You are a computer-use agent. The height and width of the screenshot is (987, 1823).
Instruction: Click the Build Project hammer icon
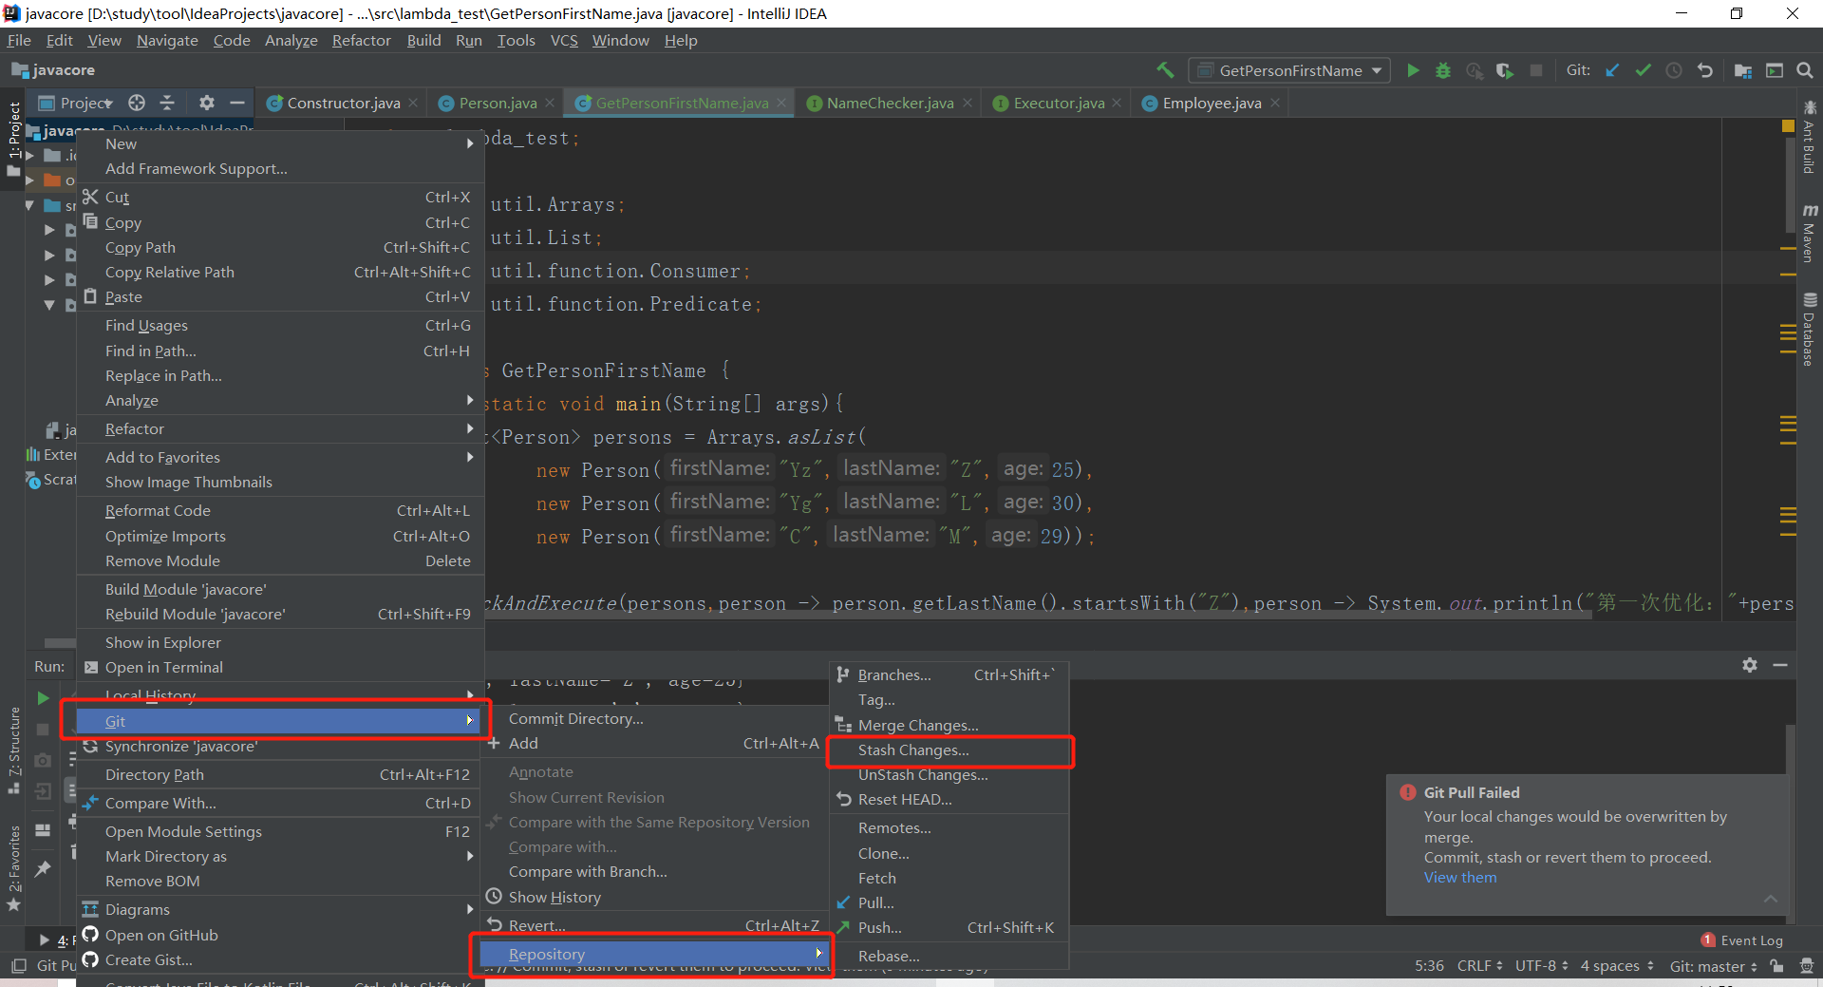click(1165, 70)
